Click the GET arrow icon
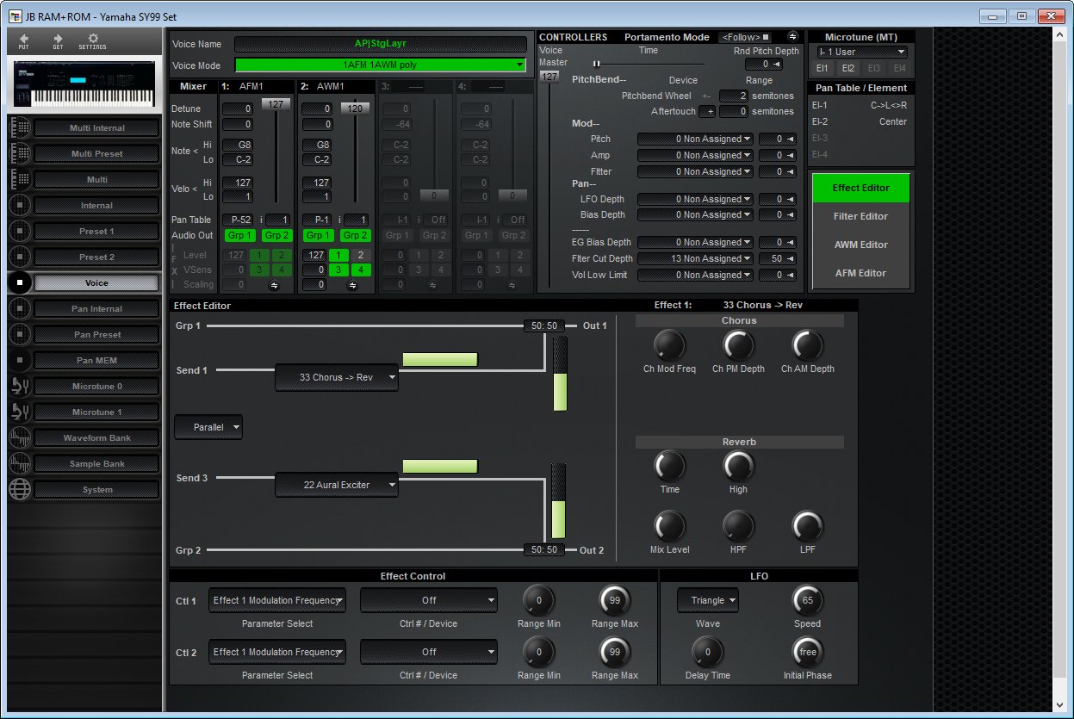This screenshot has height=719, width=1074. click(x=58, y=39)
